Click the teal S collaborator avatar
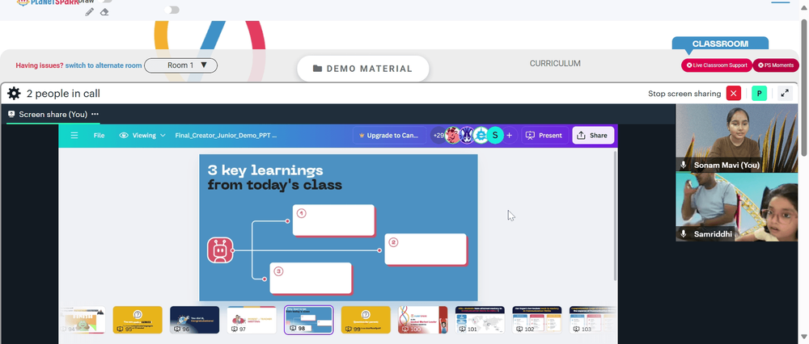Image resolution: width=809 pixels, height=344 pixels. pyautogui.click(x=495, y=136)
